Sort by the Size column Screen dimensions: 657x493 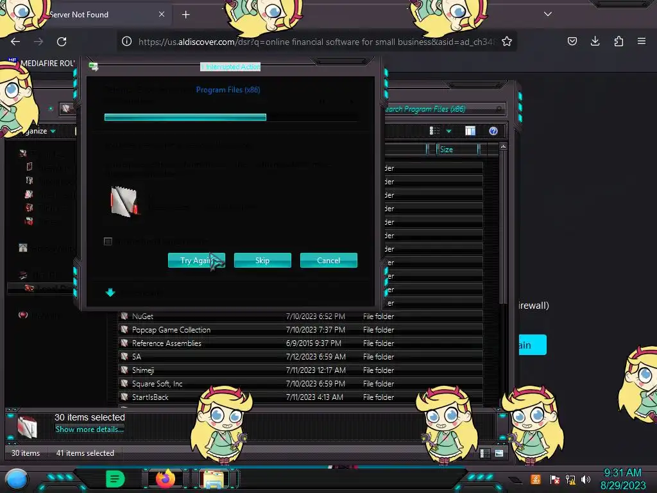click(457, 149)
